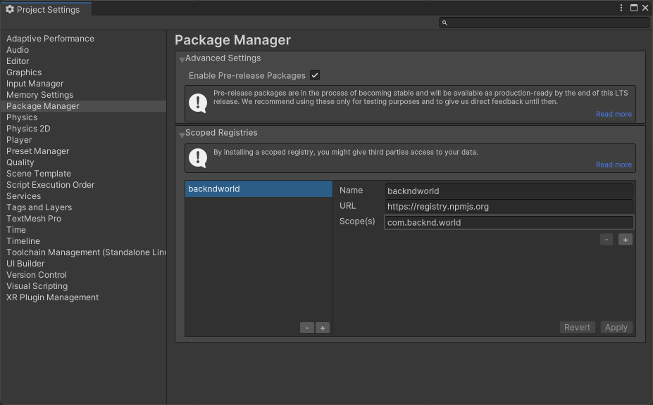Maximize the Project Settings window

click(634, 8)
